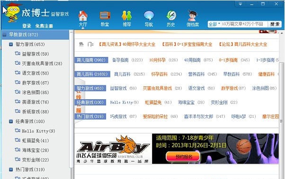
Task: Click folder icon beside 语文游戏(50)
Action: [x=18, y=73]
